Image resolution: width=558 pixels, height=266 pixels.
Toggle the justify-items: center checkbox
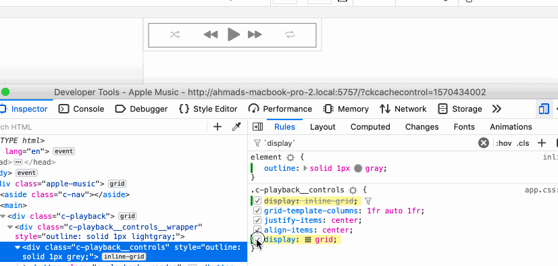257,221
